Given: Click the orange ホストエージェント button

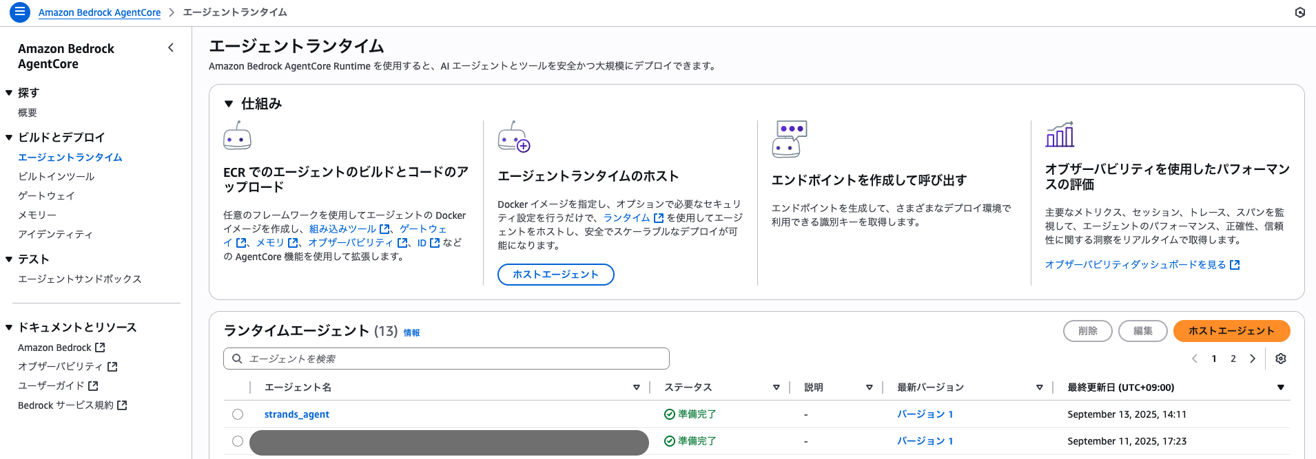Looking at the screenshot, I should pyautogui.click(x=1231, y=331).
